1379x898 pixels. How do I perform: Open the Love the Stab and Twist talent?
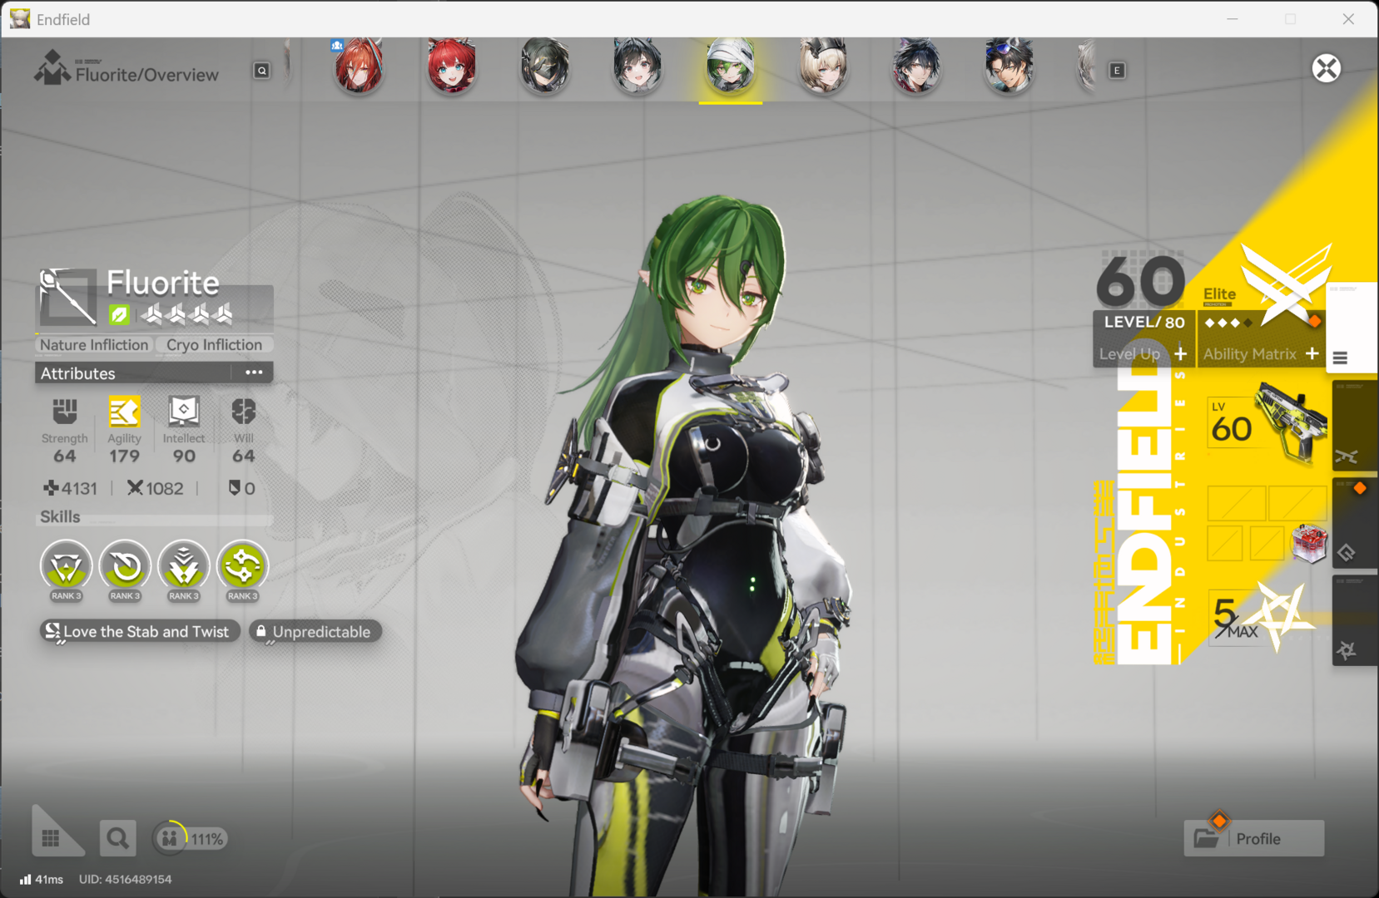pos(140,632)
